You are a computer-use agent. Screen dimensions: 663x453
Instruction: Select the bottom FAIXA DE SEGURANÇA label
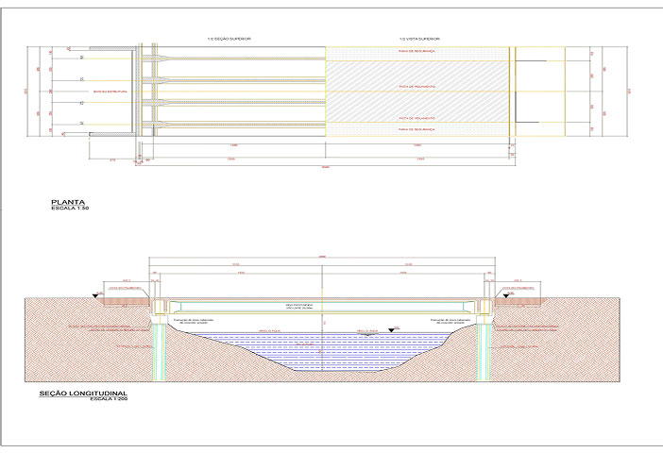[x=416, y=128]
